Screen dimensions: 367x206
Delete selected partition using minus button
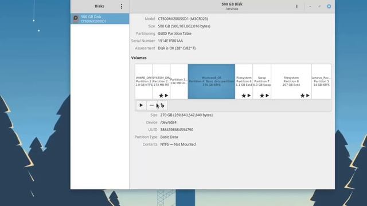(151, 105)
